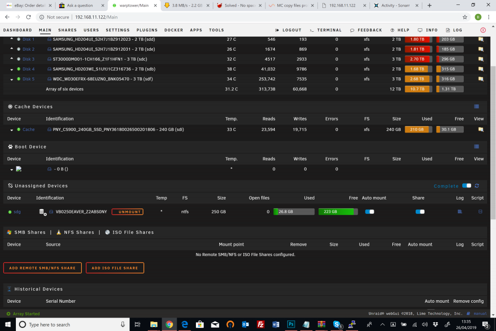The image size is (496, 331).
Task: Open File Explorer from the taskbar
Action: 154,325
